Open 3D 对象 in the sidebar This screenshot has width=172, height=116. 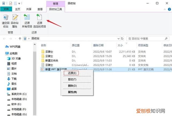14,58
